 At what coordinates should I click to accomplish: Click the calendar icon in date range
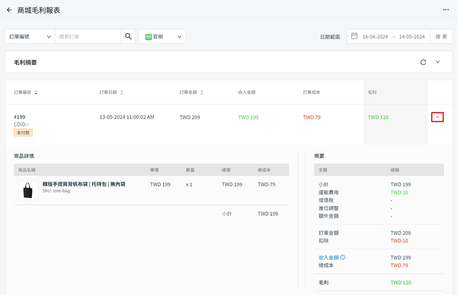pos(354,36)
